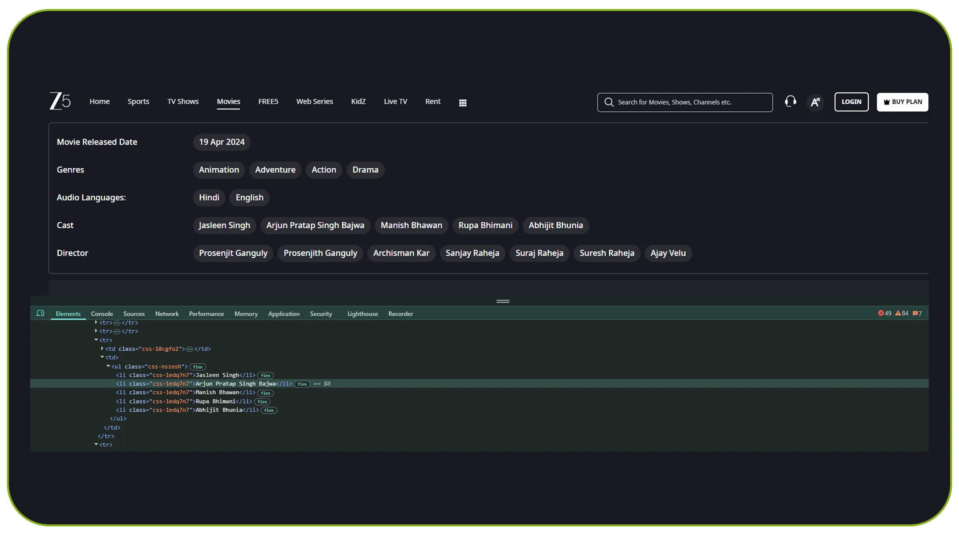959x535 pixels.
Task: Click cast member Jasleen Singh chip
Action: [224, 225]
